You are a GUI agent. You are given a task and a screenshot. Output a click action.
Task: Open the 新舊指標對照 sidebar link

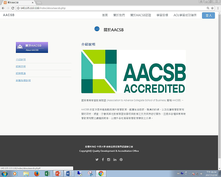pyautogui.click(x=23, y=81)
